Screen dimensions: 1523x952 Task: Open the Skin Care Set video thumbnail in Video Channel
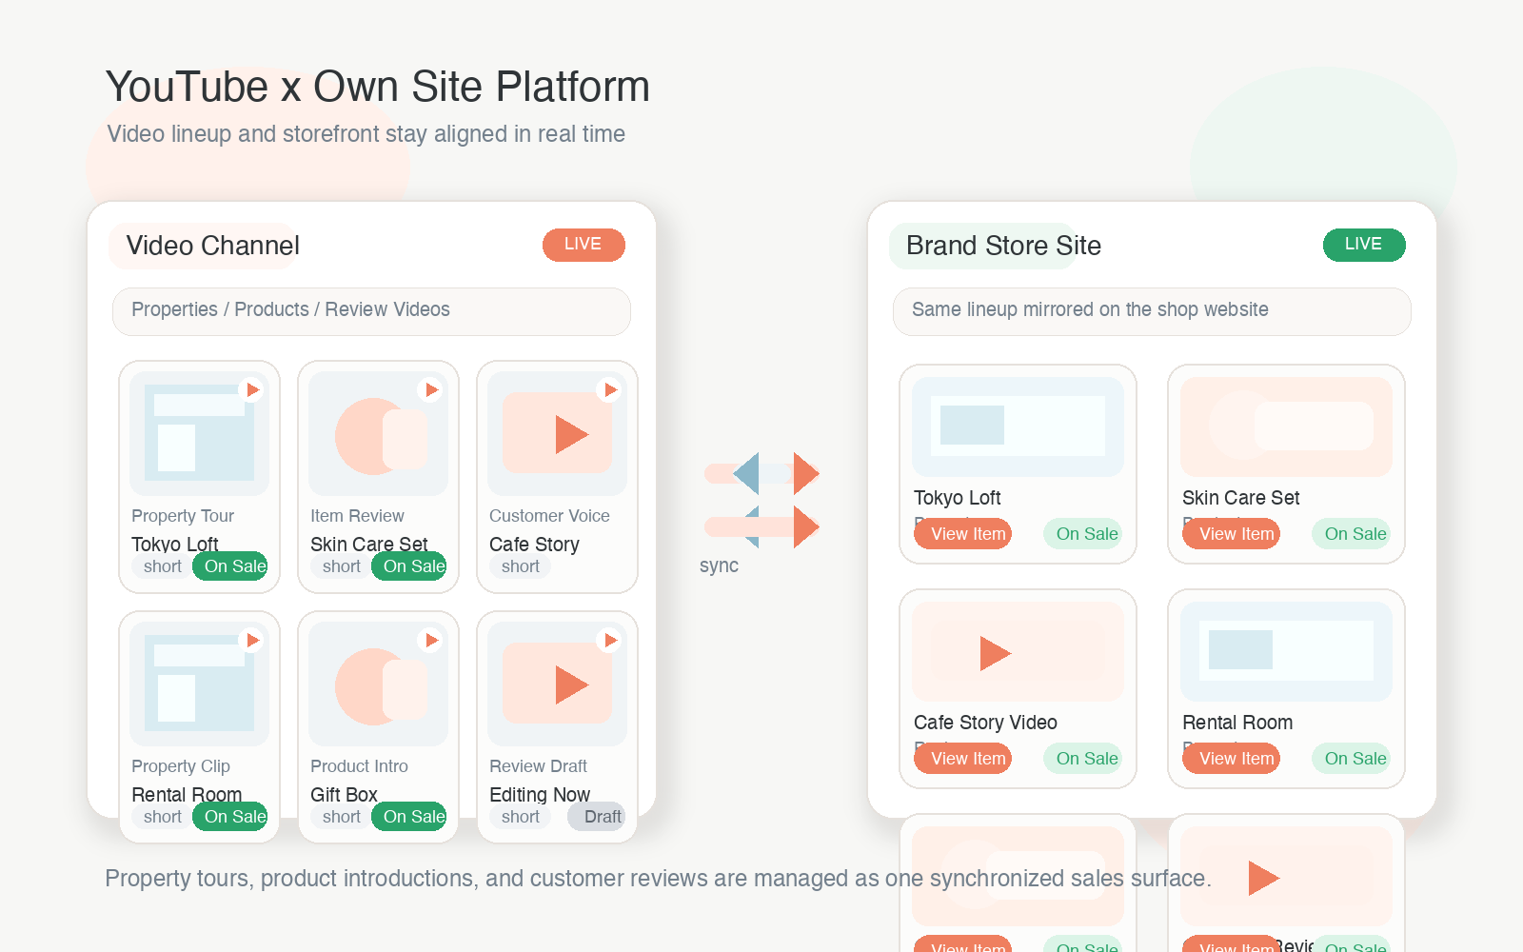click(378, 433)
